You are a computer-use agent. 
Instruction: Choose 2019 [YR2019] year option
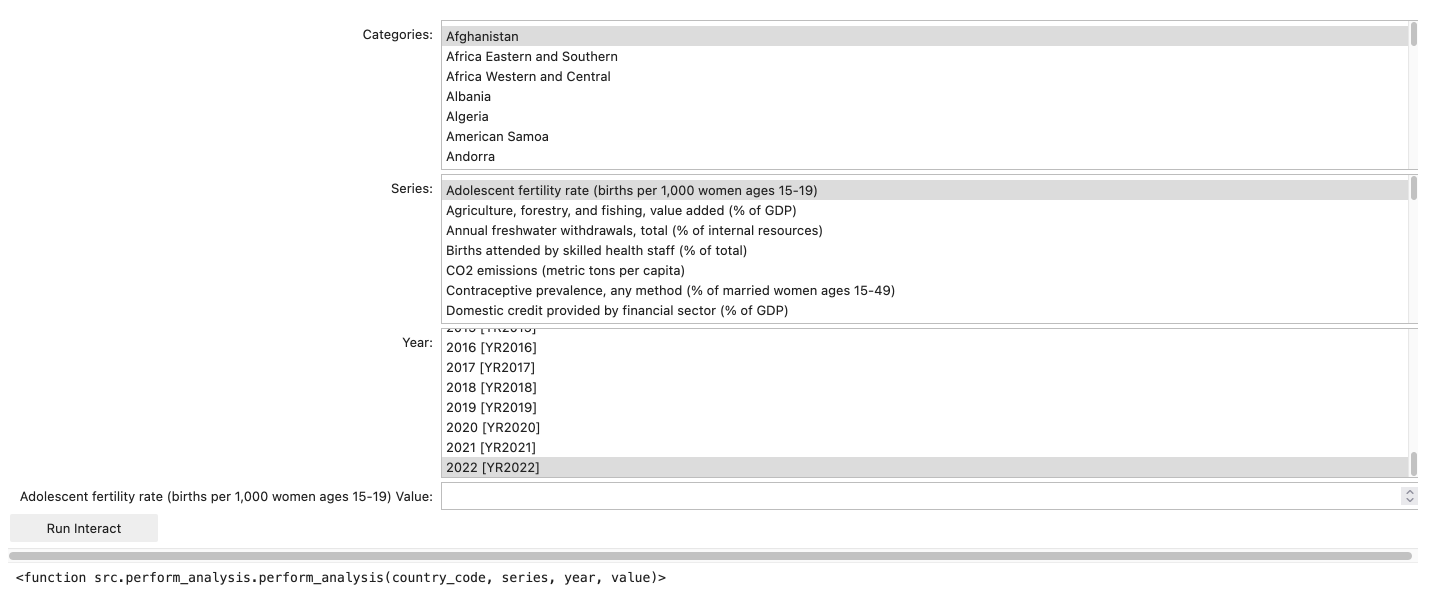point(490,408)
